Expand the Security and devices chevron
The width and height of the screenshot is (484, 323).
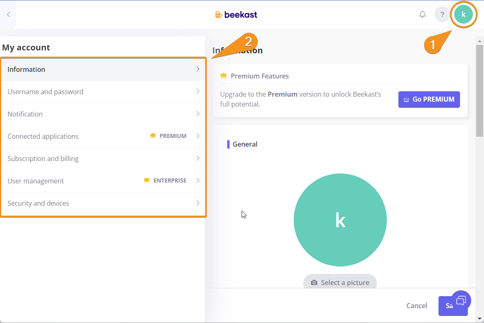pos(198,203)
